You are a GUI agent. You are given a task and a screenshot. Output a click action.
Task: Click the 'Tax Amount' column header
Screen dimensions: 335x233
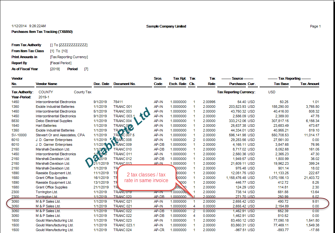309,84
